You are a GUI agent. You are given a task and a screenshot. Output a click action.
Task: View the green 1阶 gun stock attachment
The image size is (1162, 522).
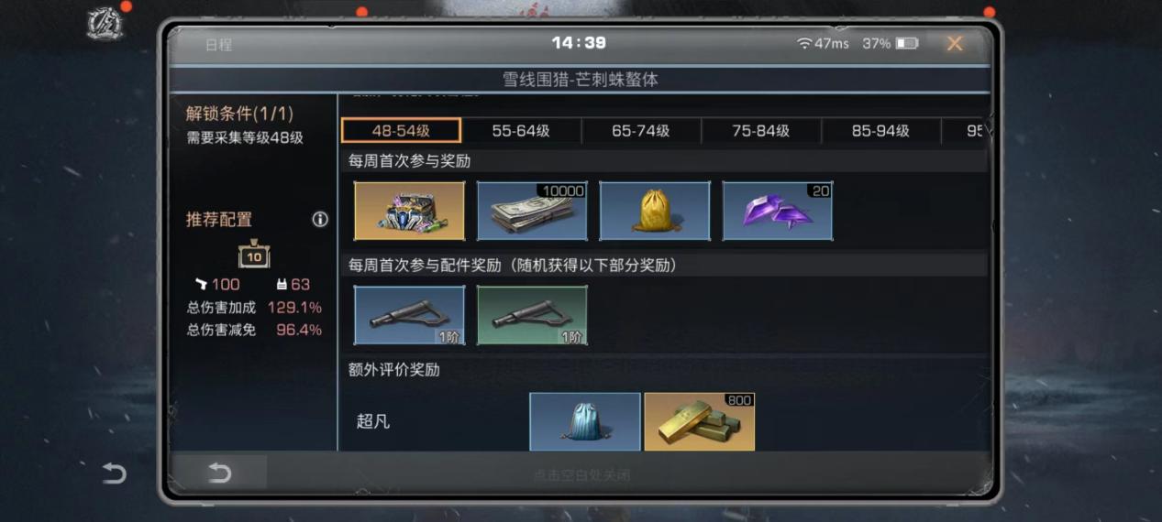[x=532, y=315]
